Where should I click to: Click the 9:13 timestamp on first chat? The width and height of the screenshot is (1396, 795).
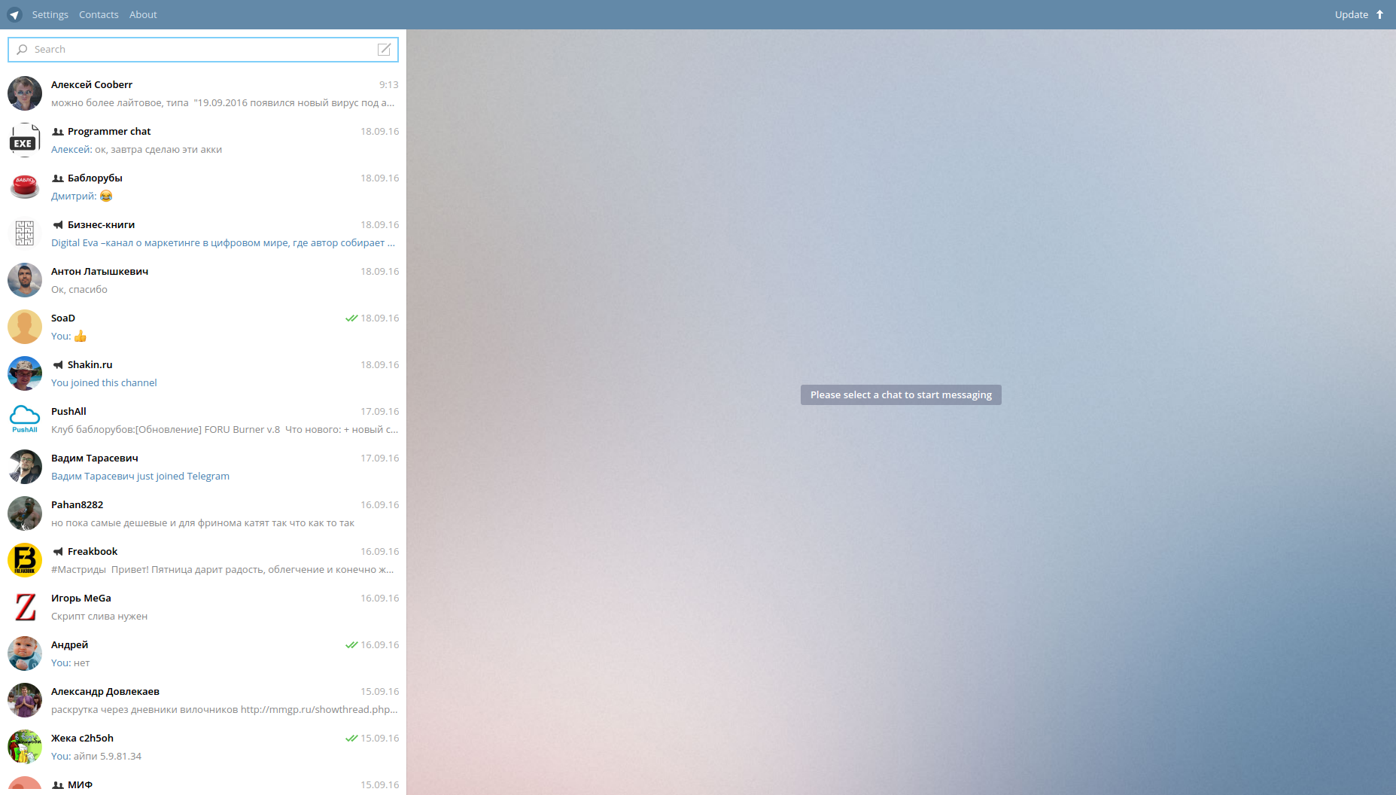click(389, 85)
